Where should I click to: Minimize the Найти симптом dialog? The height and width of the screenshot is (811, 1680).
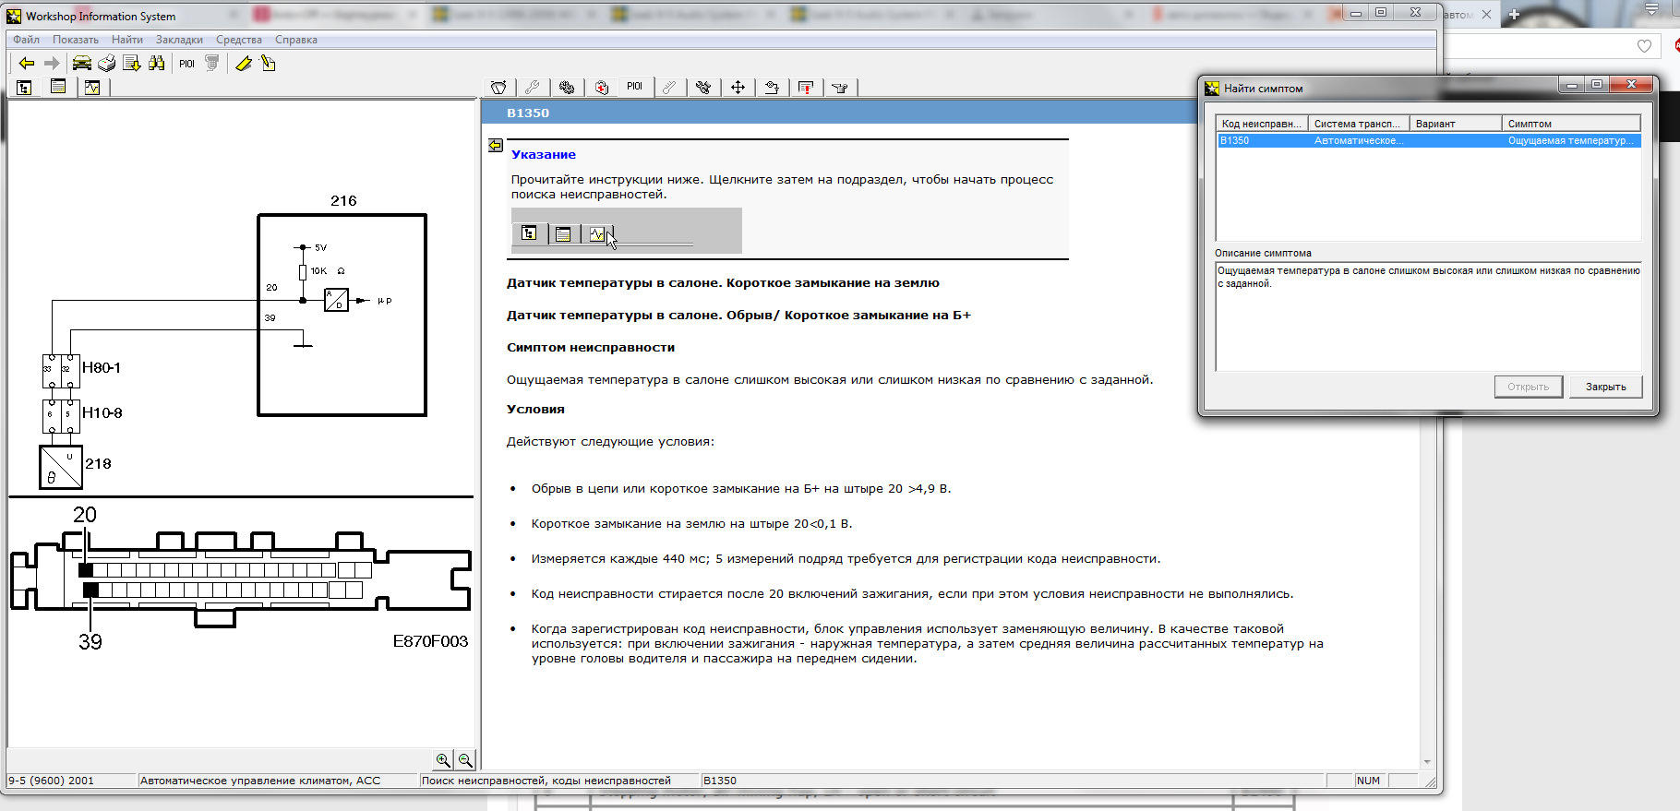tap(1571, 84)
